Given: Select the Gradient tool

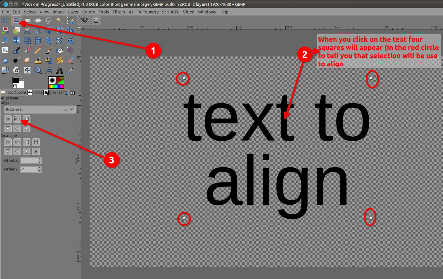Looking at the screenshot, I should (x=71, y=50).
